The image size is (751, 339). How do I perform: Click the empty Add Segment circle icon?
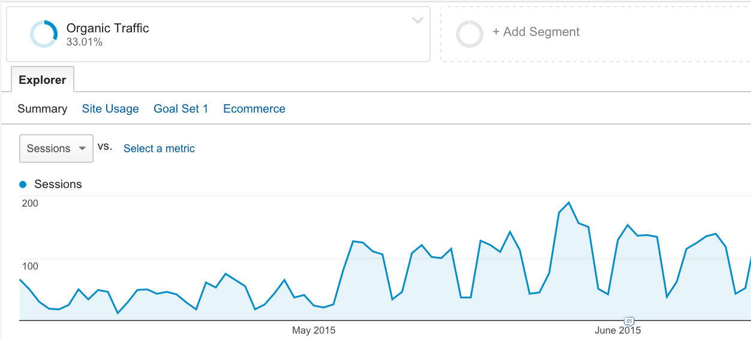click(469, 34)
